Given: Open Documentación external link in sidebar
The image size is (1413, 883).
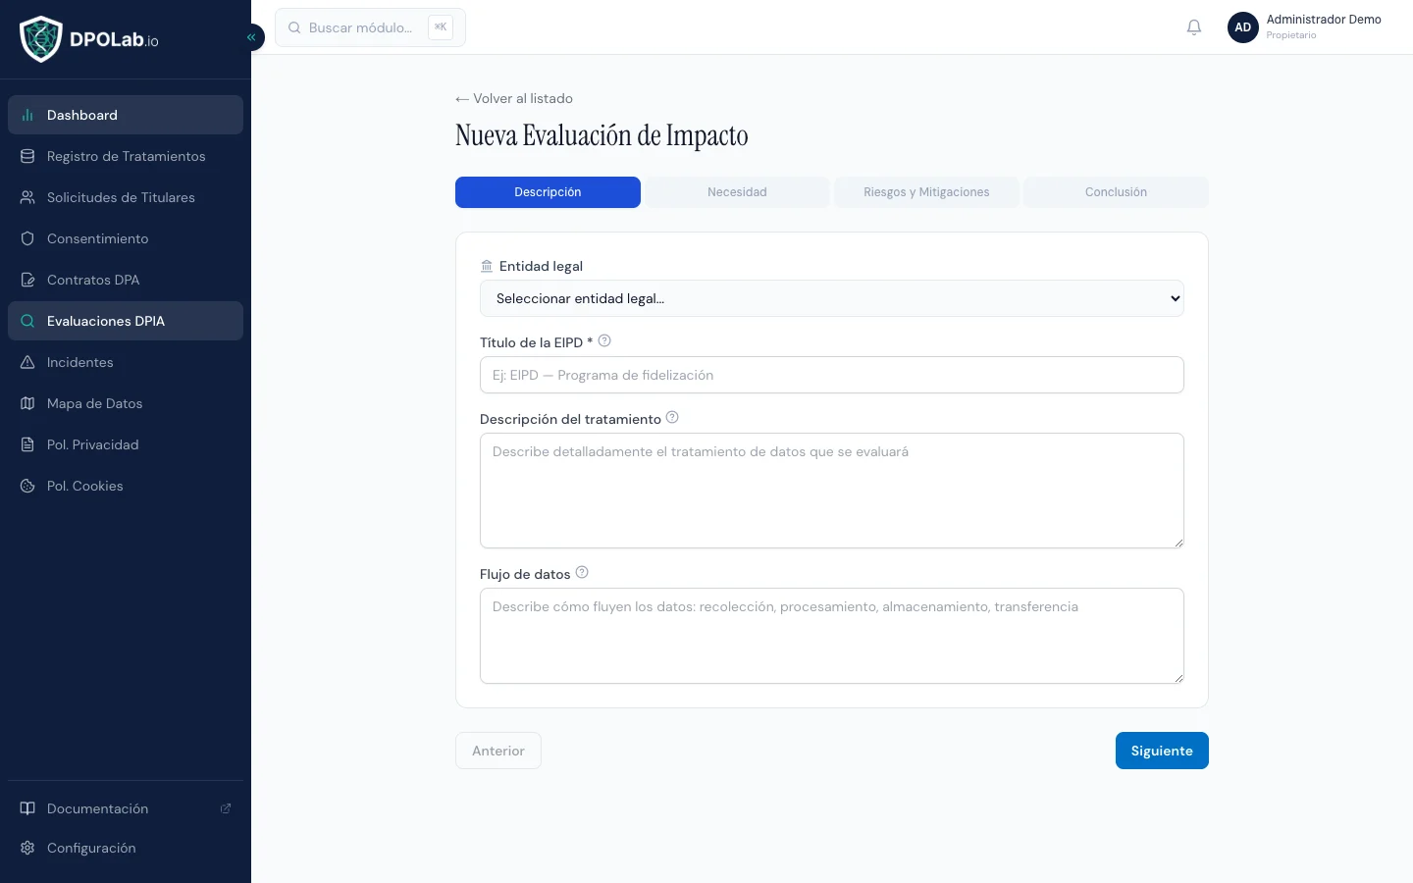Looking at the screenshot, I should 126,808.
